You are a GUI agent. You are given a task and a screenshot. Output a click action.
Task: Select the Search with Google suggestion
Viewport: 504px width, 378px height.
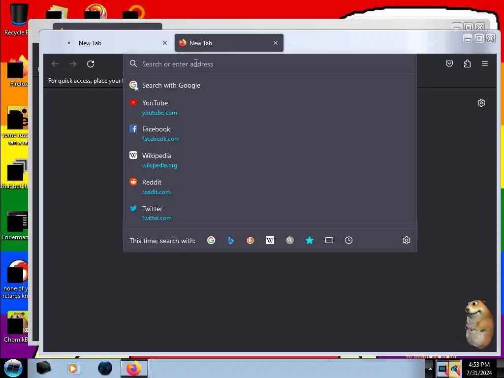coord(270,85)
